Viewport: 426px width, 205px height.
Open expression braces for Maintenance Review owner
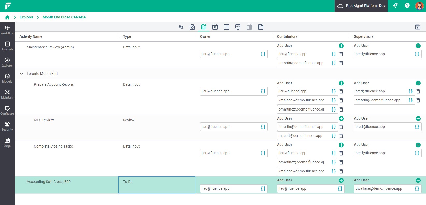(x=263, y=54)
